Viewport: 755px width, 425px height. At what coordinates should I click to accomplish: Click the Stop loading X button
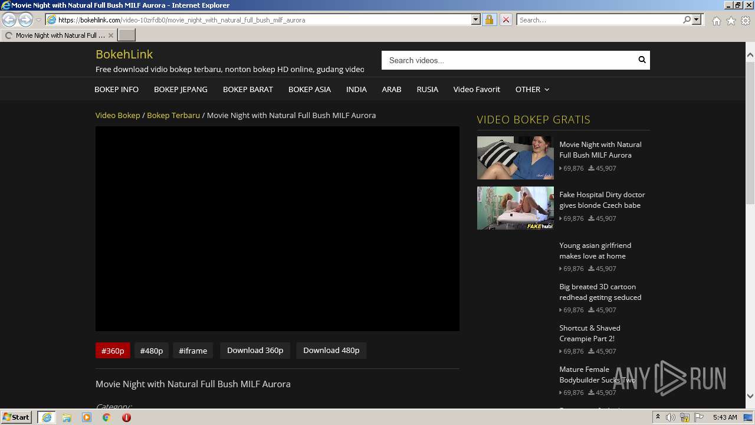[505, 19]
